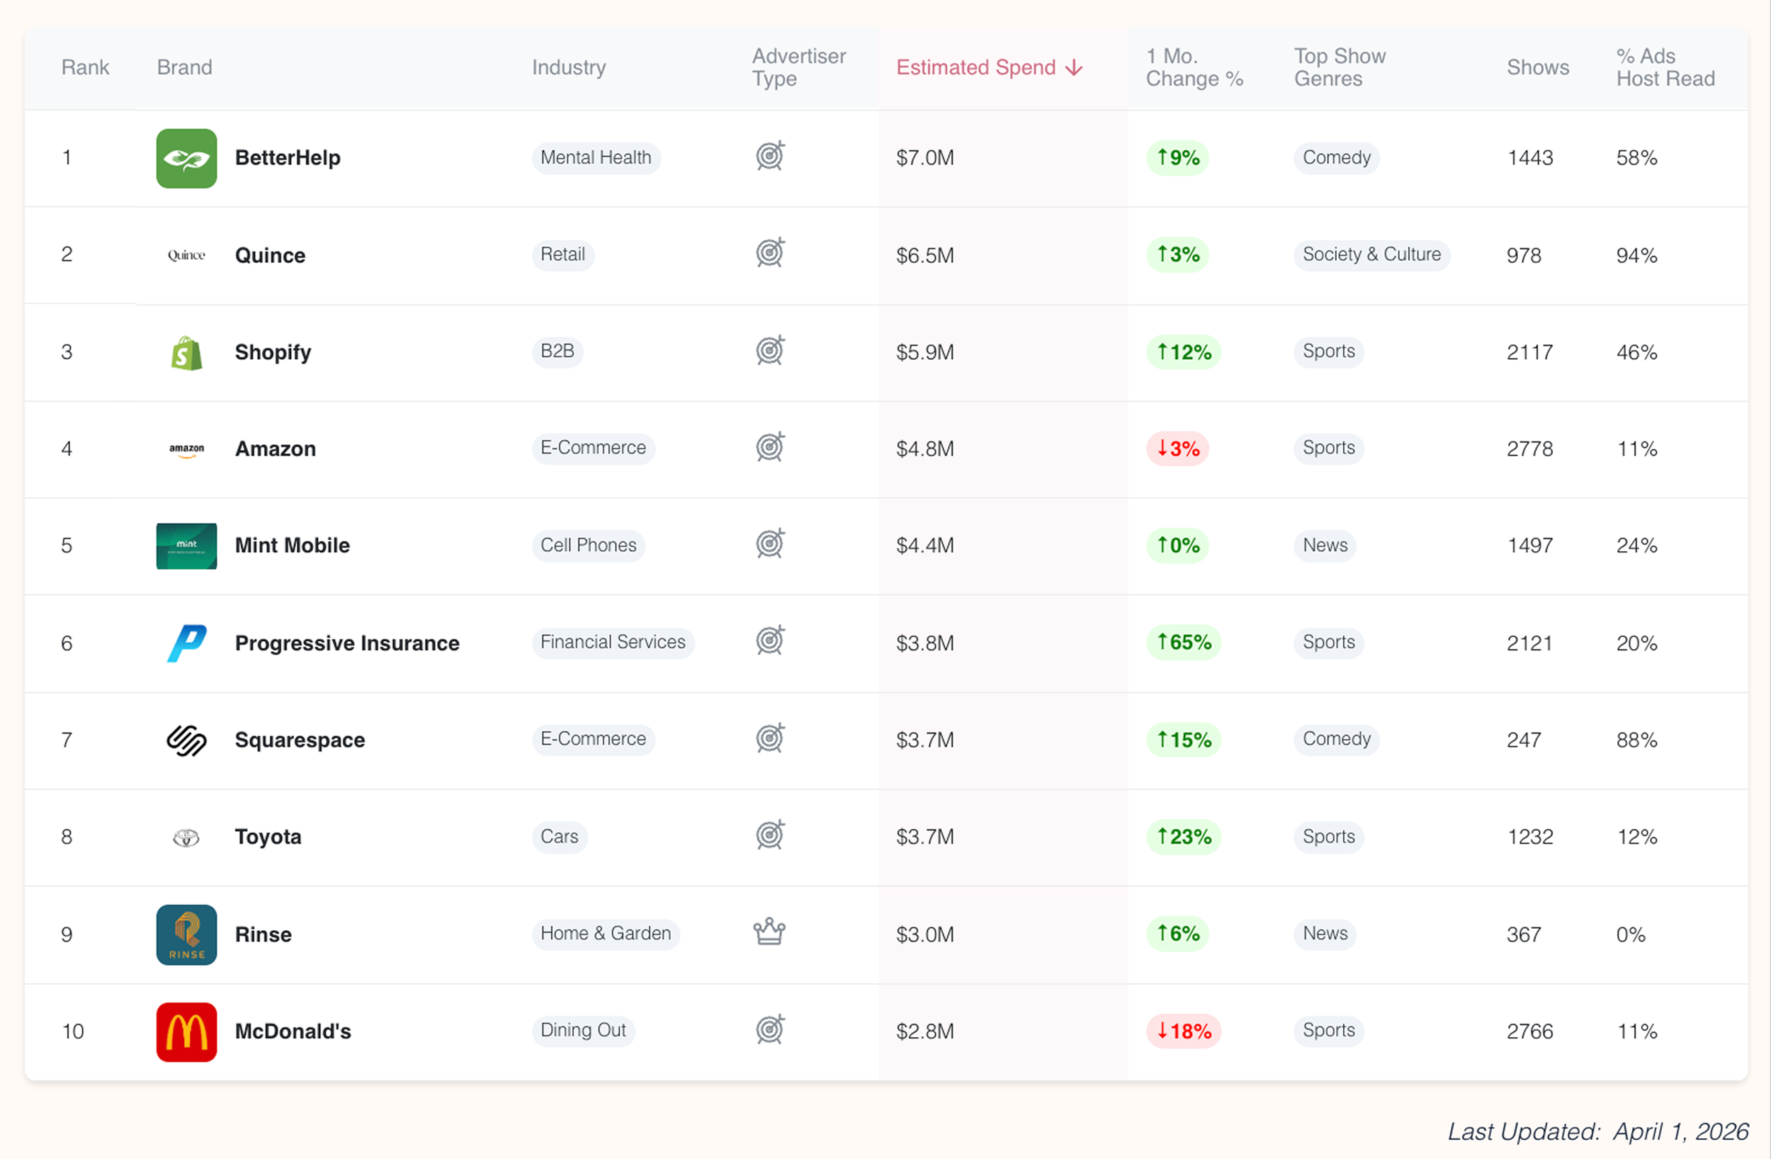1771x1159 pixels.
Task: Click Progressive's green 65% increase badge
Action: tap(1183, 643)
